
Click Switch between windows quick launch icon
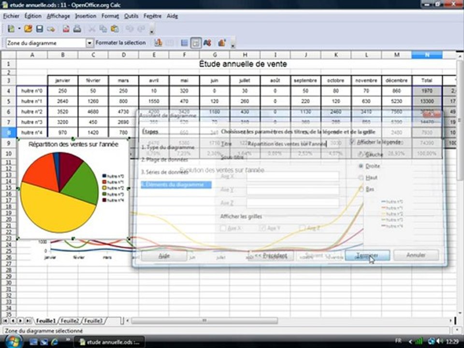pos(44,342)
